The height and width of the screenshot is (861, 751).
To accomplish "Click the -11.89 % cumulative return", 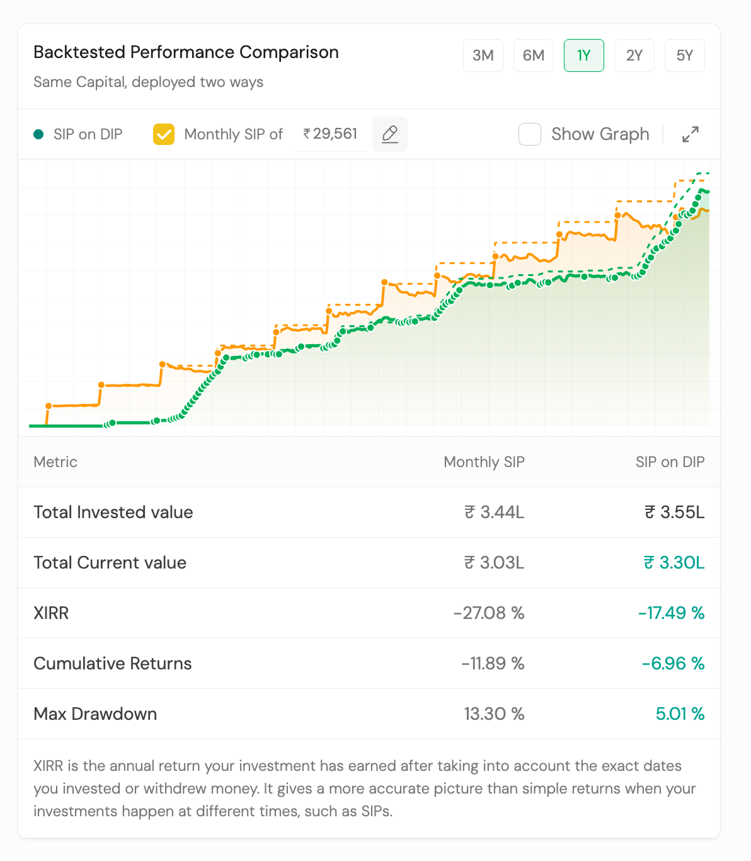I will (493, 664).
